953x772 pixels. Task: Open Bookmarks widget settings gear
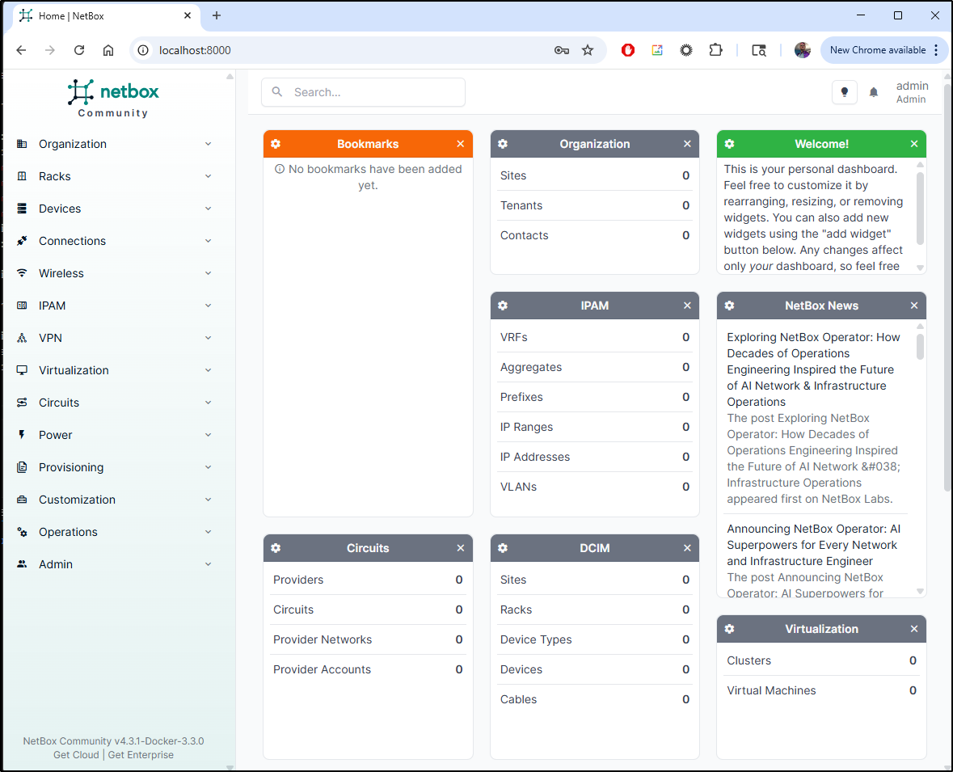(276, 144)
